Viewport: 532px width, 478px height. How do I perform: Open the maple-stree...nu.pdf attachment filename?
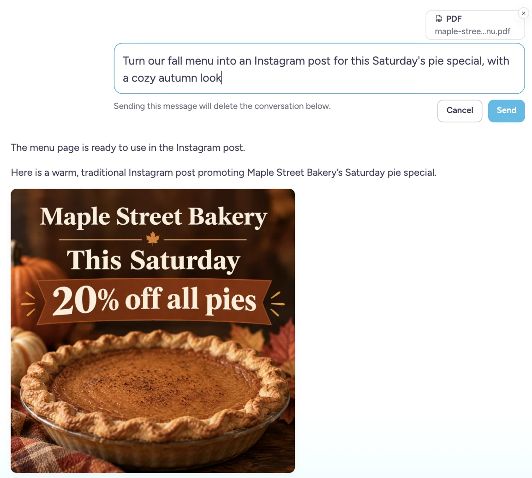472,31
